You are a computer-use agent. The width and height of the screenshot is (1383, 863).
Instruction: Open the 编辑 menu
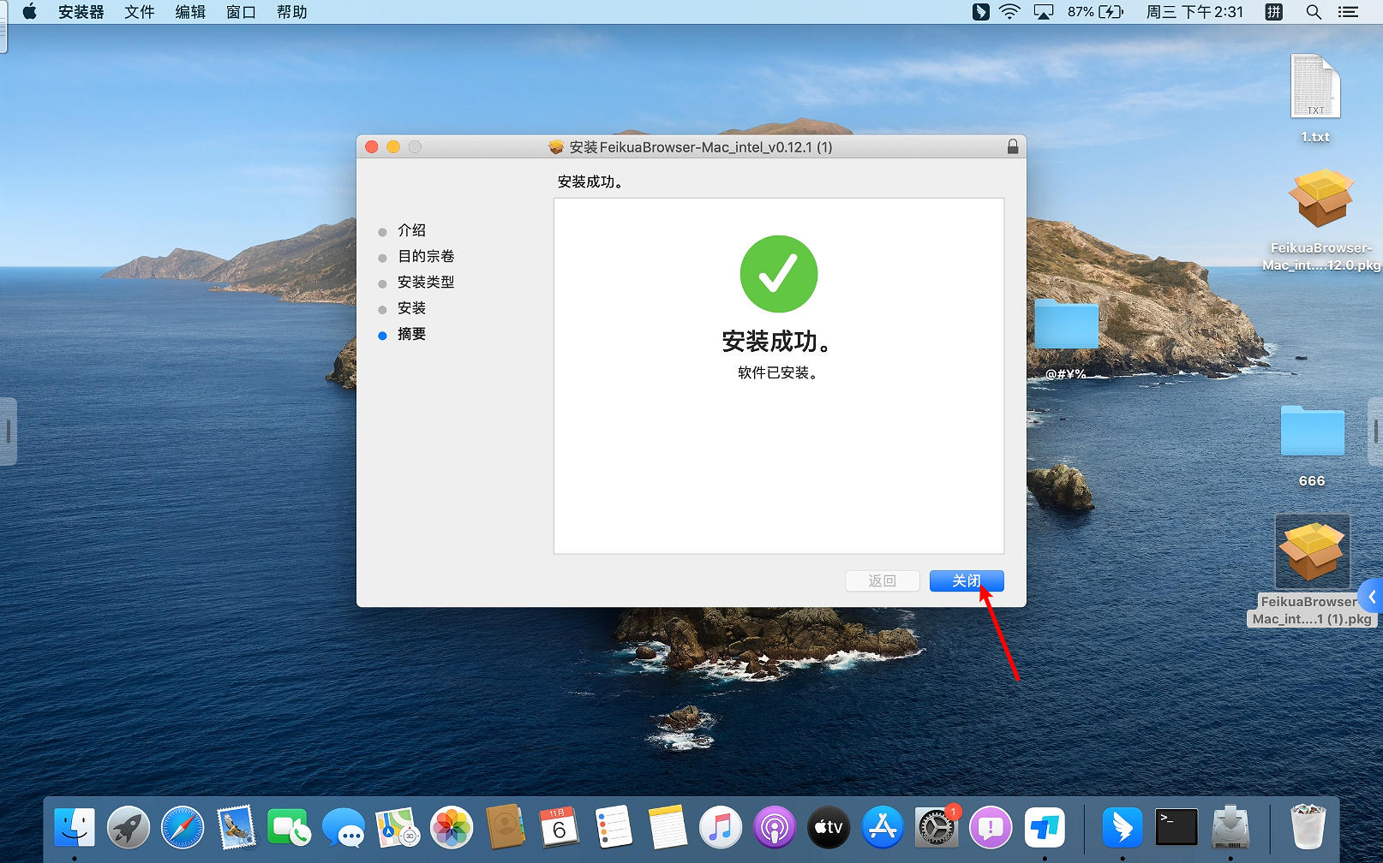(x=190, y=12)
